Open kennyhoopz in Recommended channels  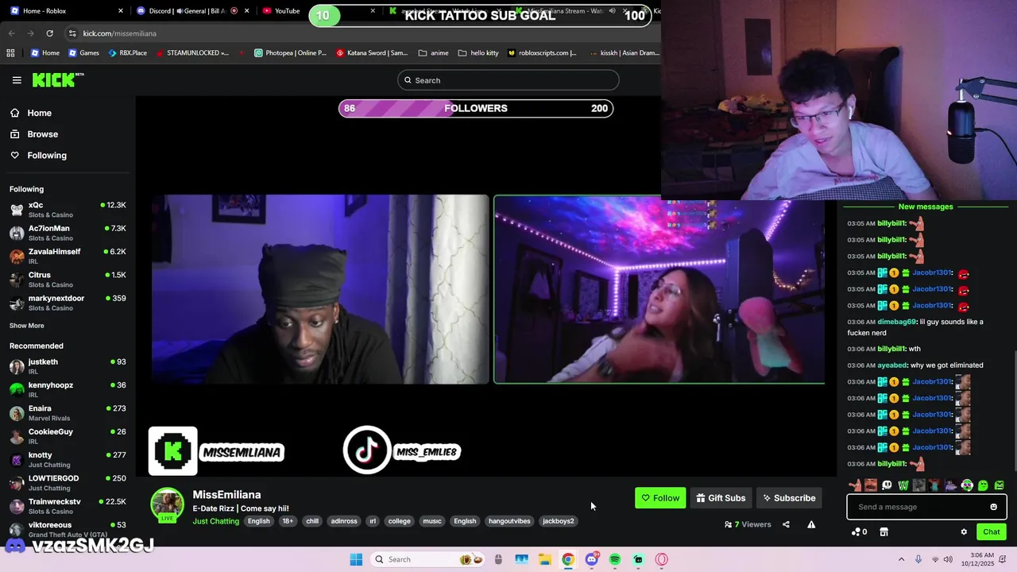68,389
